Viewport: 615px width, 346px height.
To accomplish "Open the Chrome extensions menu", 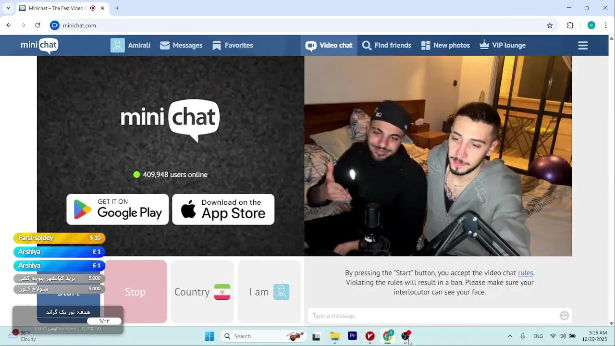I will (x=570, y=25).
